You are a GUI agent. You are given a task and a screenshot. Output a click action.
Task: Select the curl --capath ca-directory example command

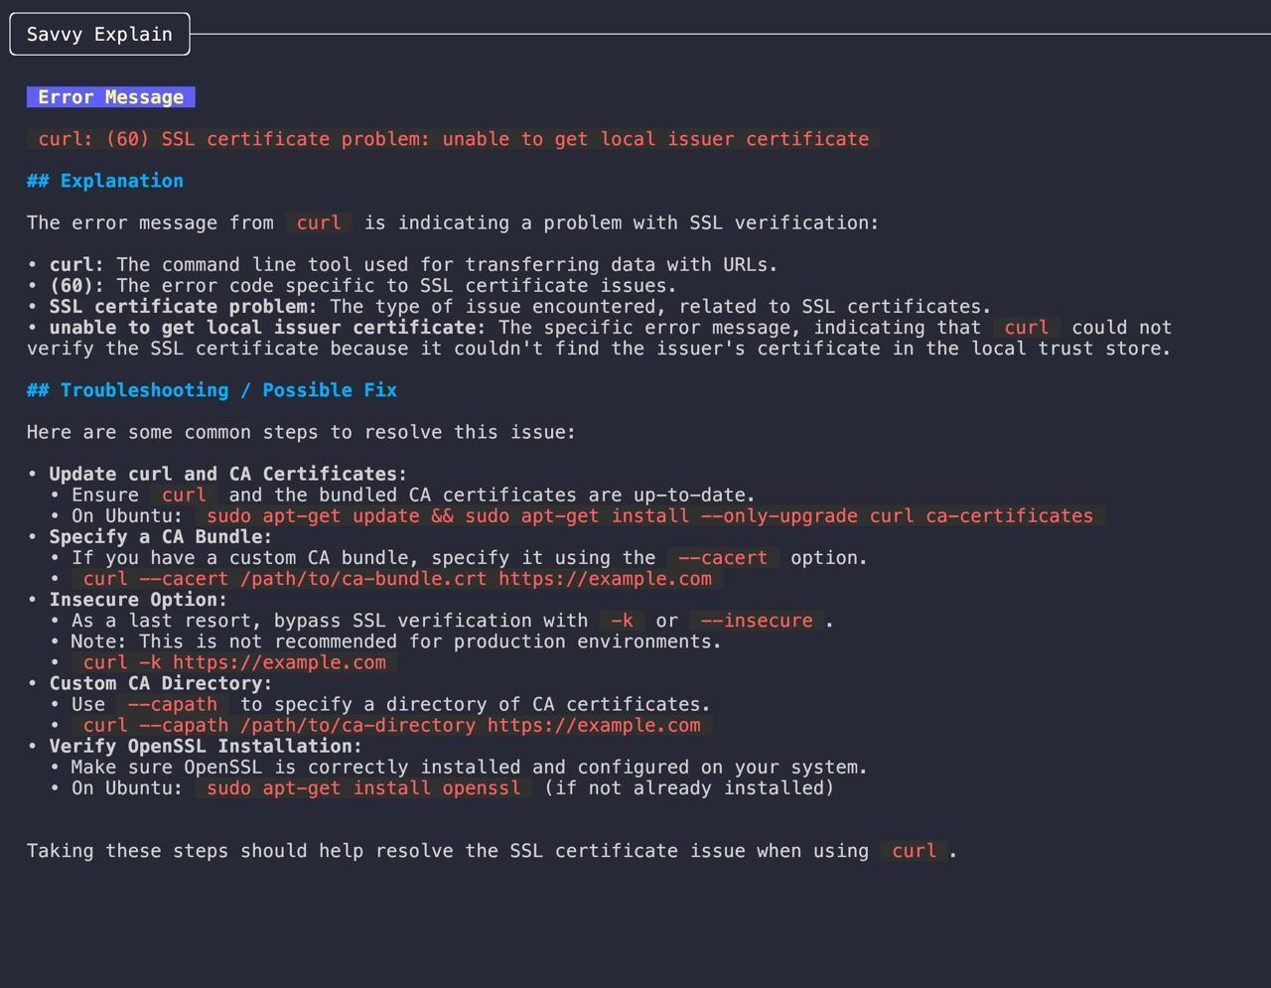coord(391,725)
